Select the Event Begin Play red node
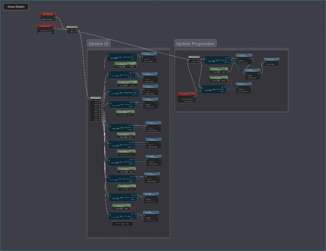The height and width of the screenshot is (251, 326). pyautogui.click(x=48, y=17)
